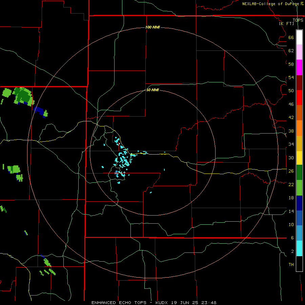Viewport: 305px width, 305px height.
Task: Click the 'NEXLAB-College of DuPage' credit text
Action: [x=271, y=4]
